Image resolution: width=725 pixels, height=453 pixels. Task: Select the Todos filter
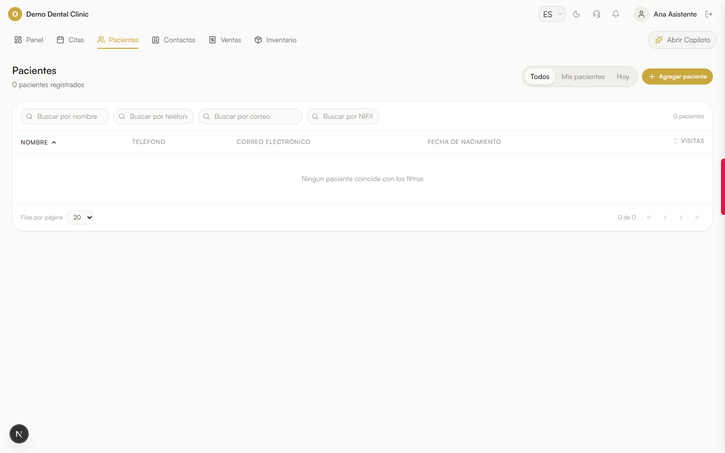(540, 77)
